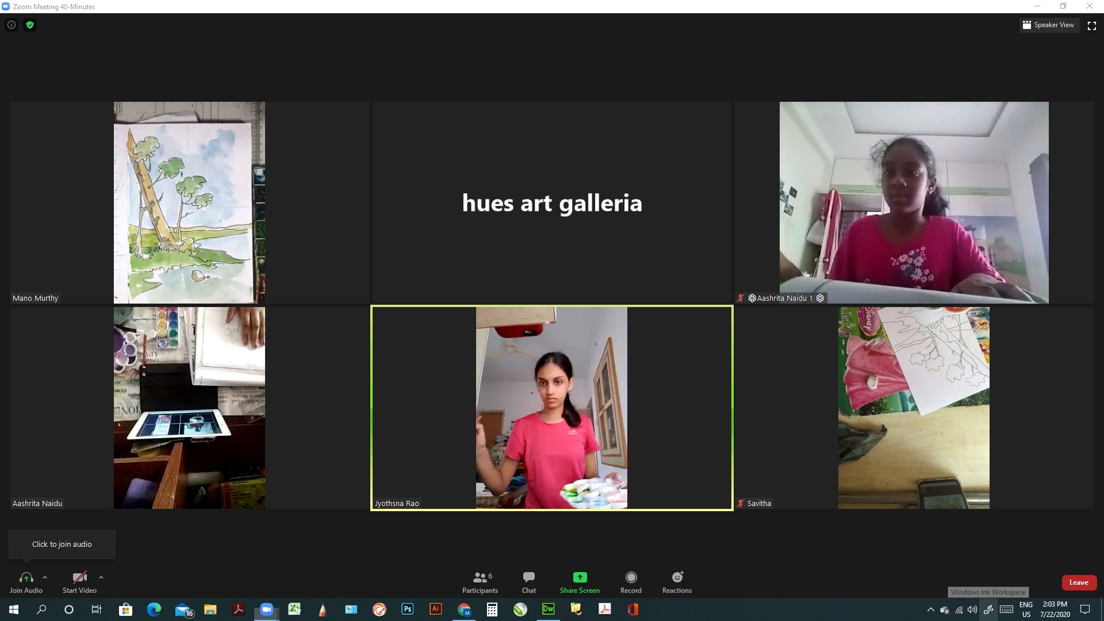
Task: Click the meeting information icon
Action: coord(11,25)
